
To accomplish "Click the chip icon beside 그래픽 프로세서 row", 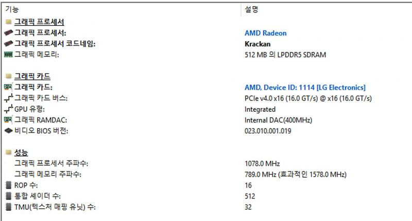I will coord(8,33).
